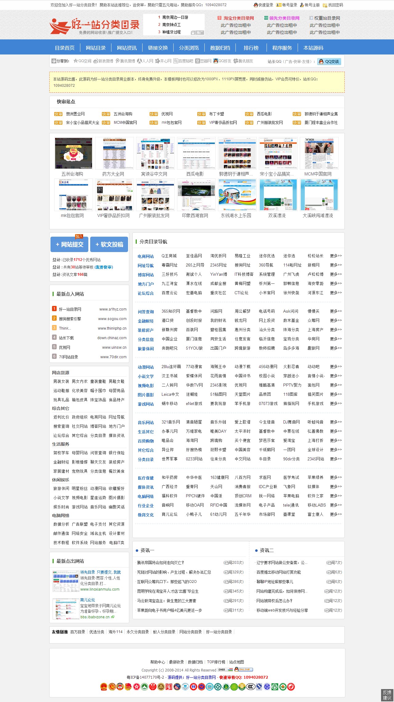Open 站点地图 in the footer
The width and height of the screenshot is (394, 702).
coord(236,662)
